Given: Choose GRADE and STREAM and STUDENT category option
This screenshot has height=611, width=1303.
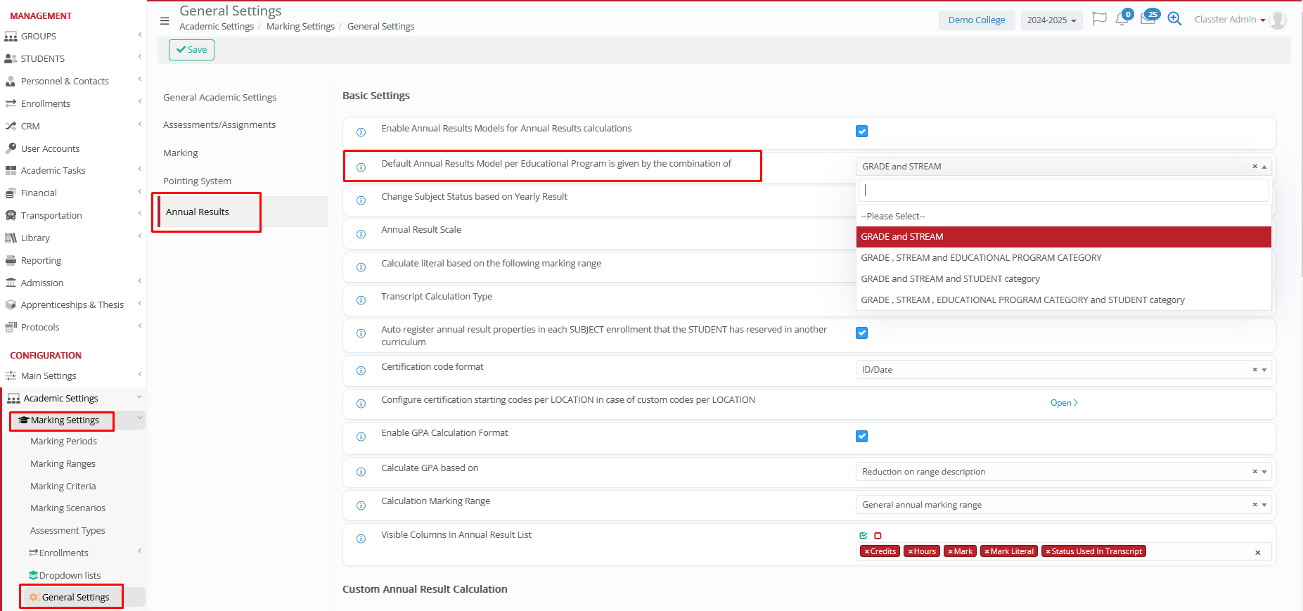Looking at the screenshot, I should [950, 279].
